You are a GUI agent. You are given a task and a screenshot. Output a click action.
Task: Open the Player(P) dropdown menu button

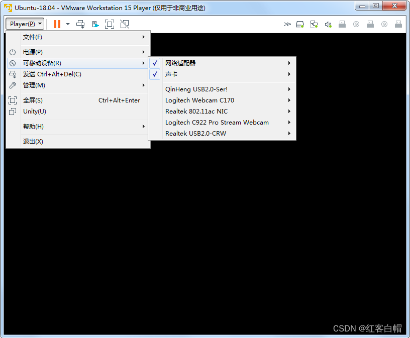[25, 24]
